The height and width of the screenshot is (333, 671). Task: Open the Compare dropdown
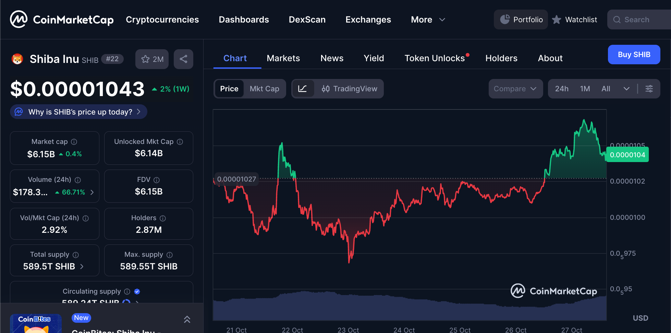point(515,89)
